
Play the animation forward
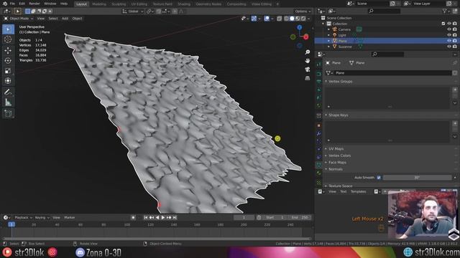pyautogui.click(x=163, y=218)
